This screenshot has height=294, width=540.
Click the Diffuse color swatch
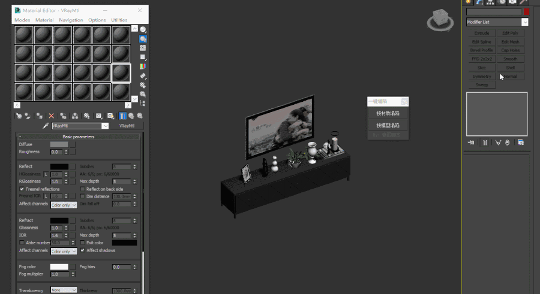pos(59,145)
